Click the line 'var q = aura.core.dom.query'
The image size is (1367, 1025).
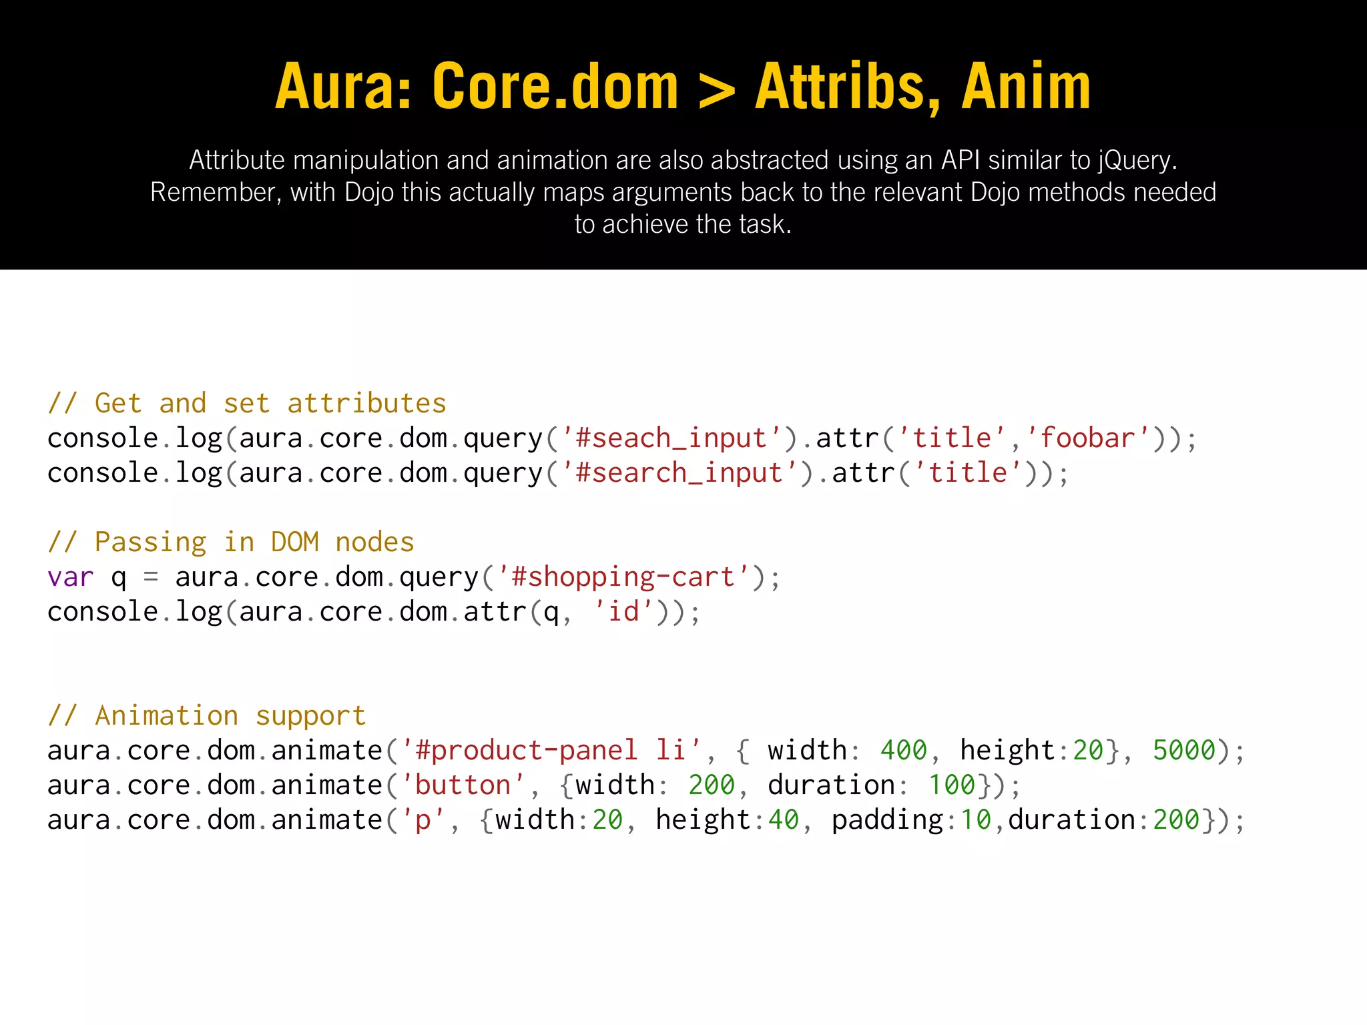click(x=414, y=578)
